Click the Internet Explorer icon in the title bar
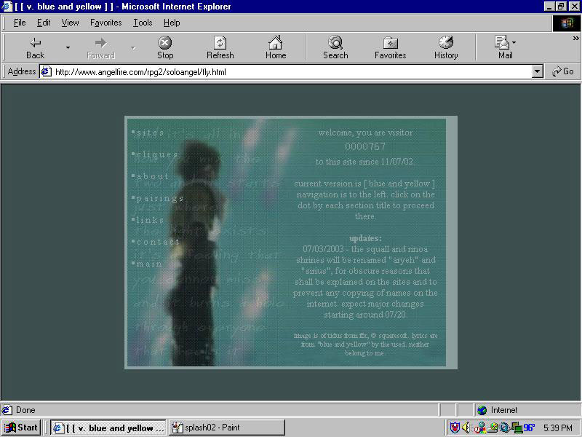The width and height of the screenshot is (582, 437). [x=7, y=7]
